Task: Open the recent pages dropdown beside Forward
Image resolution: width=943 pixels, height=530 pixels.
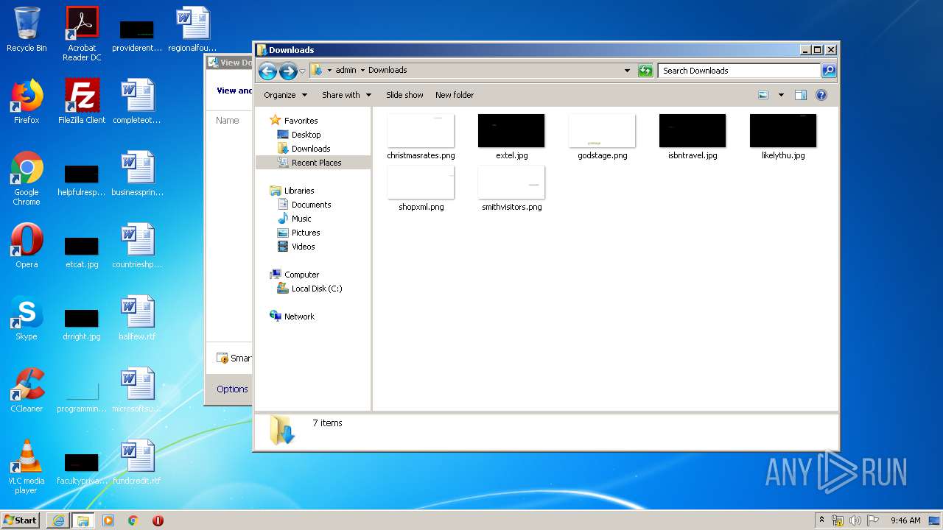Action: [302, 71]
